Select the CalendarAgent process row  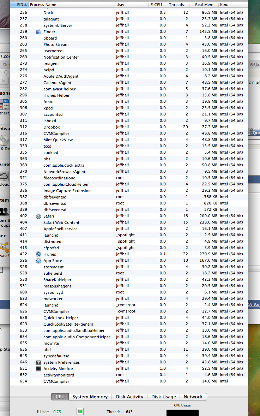pyautogui.click(x=129, y=83)
